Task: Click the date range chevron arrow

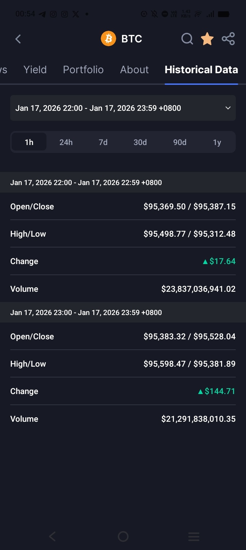Action: [x=228, y=108]
